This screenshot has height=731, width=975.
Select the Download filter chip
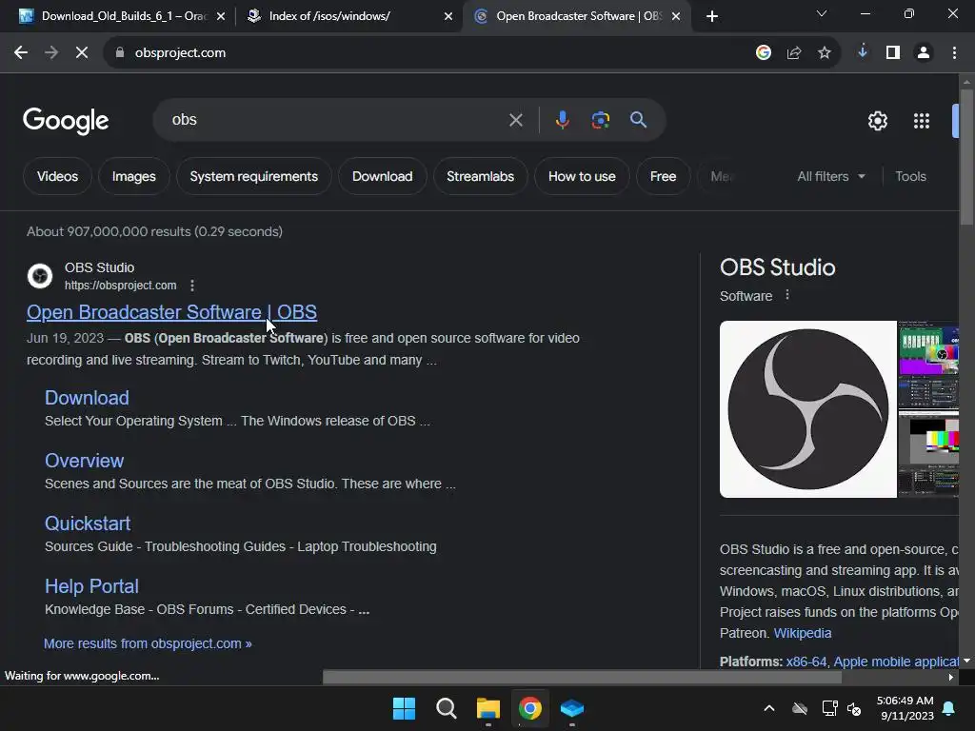(383, 176)
